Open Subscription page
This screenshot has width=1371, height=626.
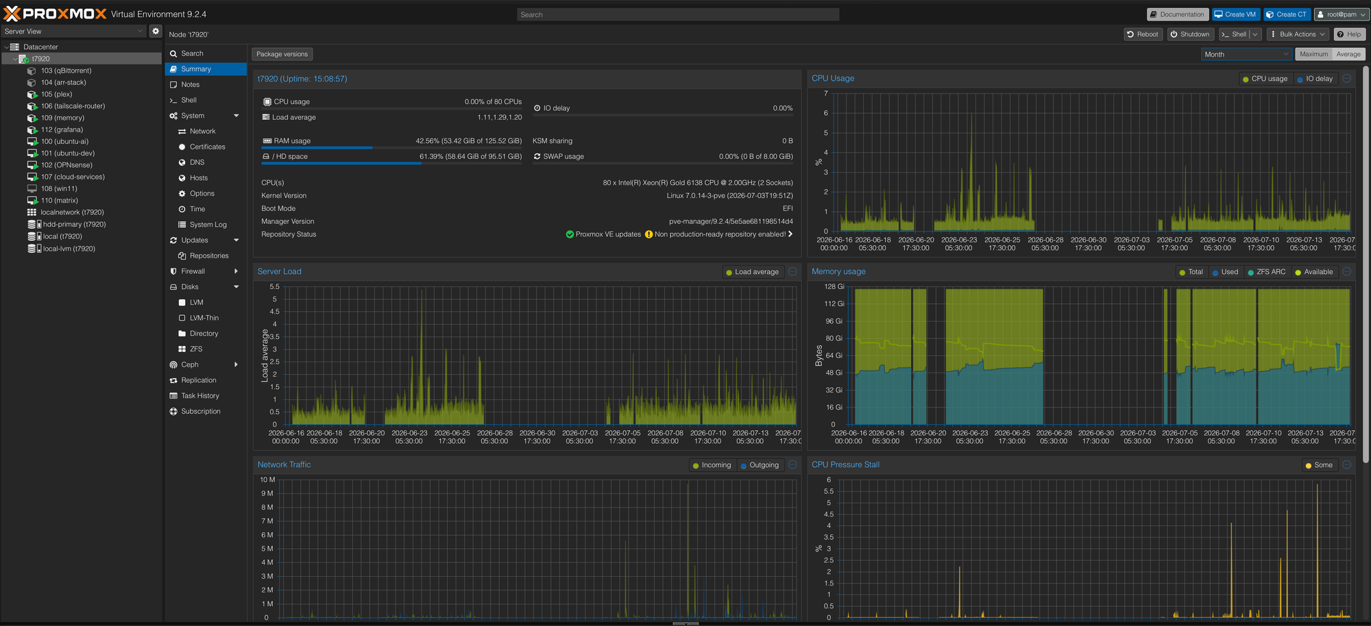pos(206,412)
